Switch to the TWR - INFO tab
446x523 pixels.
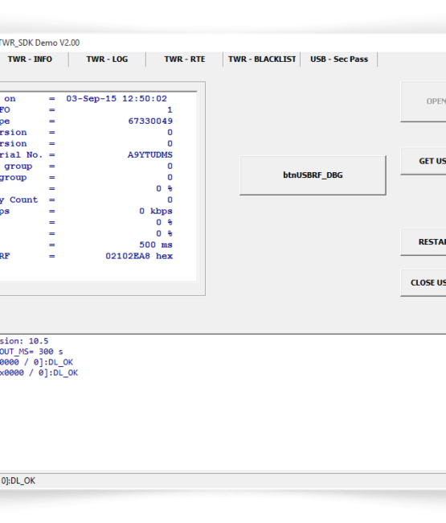pyautogui.click(x=30, y=60)
